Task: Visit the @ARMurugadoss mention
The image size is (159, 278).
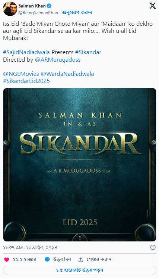Action: 58,60
